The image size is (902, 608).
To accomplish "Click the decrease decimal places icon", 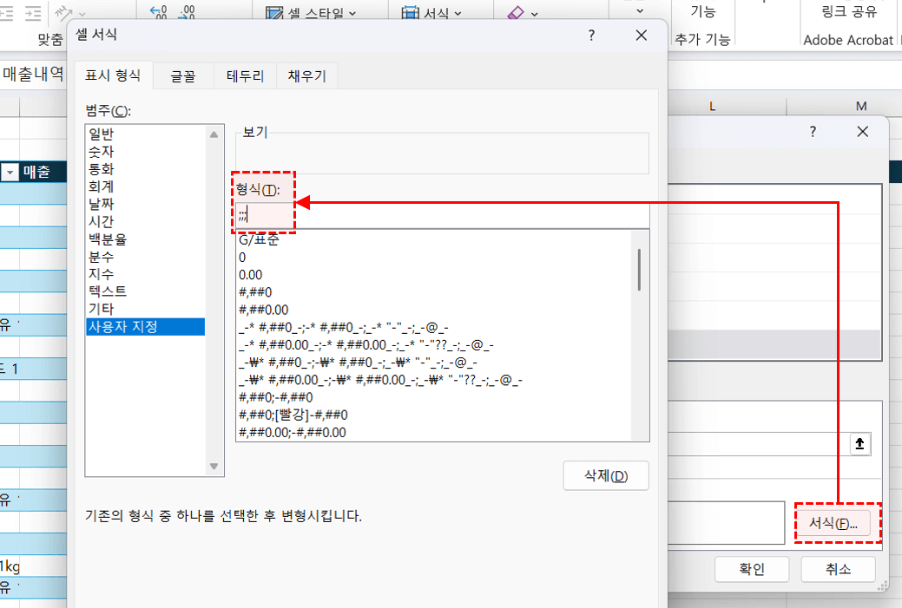I will point(185,12).
